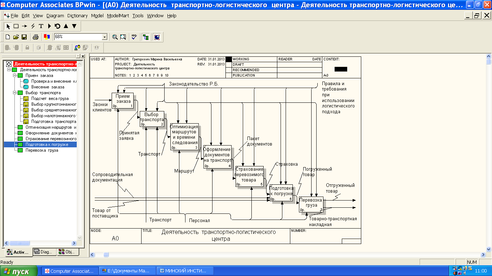This screenshot has width=492, height=276.
Task: Select the Text tool (T)
Action: tap(41, 26)
